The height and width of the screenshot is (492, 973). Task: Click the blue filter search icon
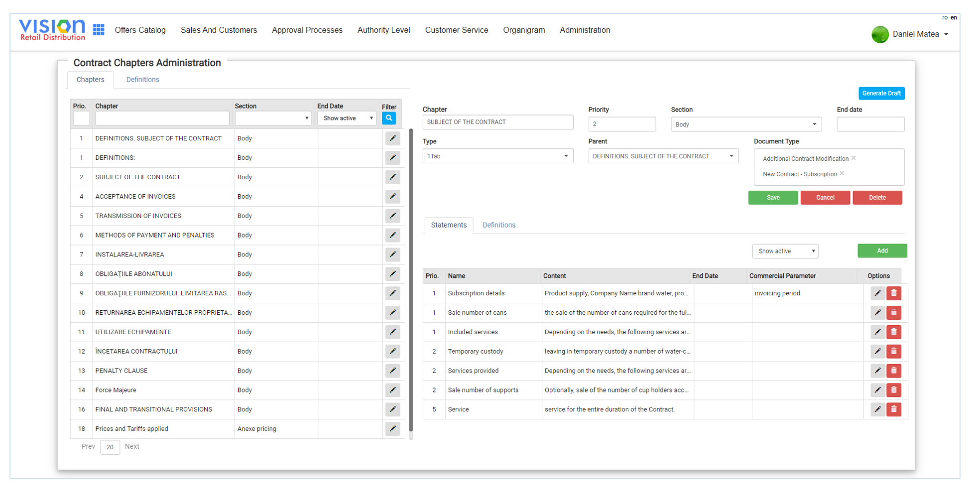[x=389, y=118]
